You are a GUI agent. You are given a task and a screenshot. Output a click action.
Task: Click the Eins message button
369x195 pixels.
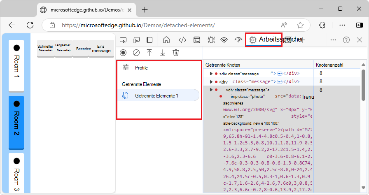[x=101, y=48]
